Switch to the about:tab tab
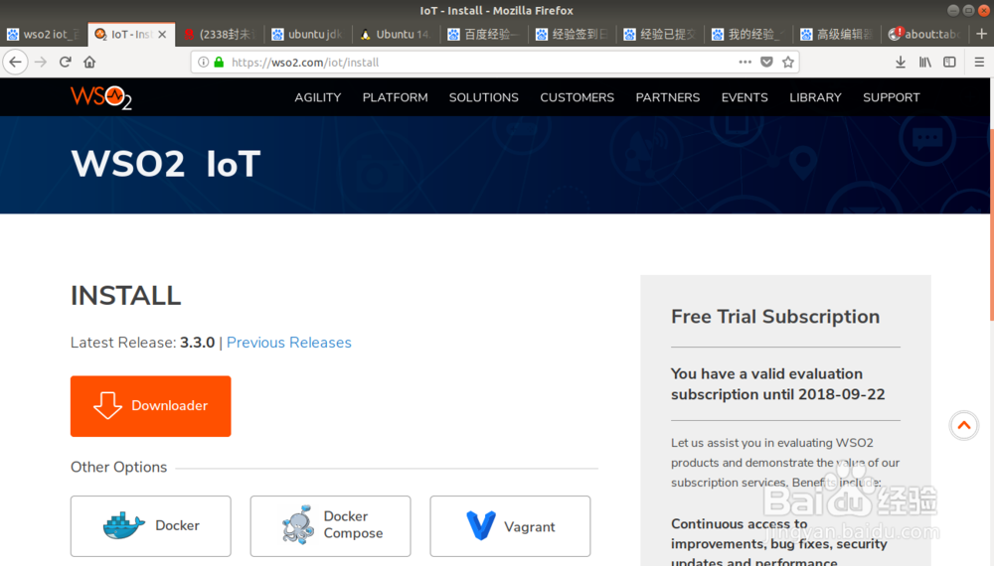The width and height of the screenshot is (994, 566). pyautogui.click(x=924, y=34)
